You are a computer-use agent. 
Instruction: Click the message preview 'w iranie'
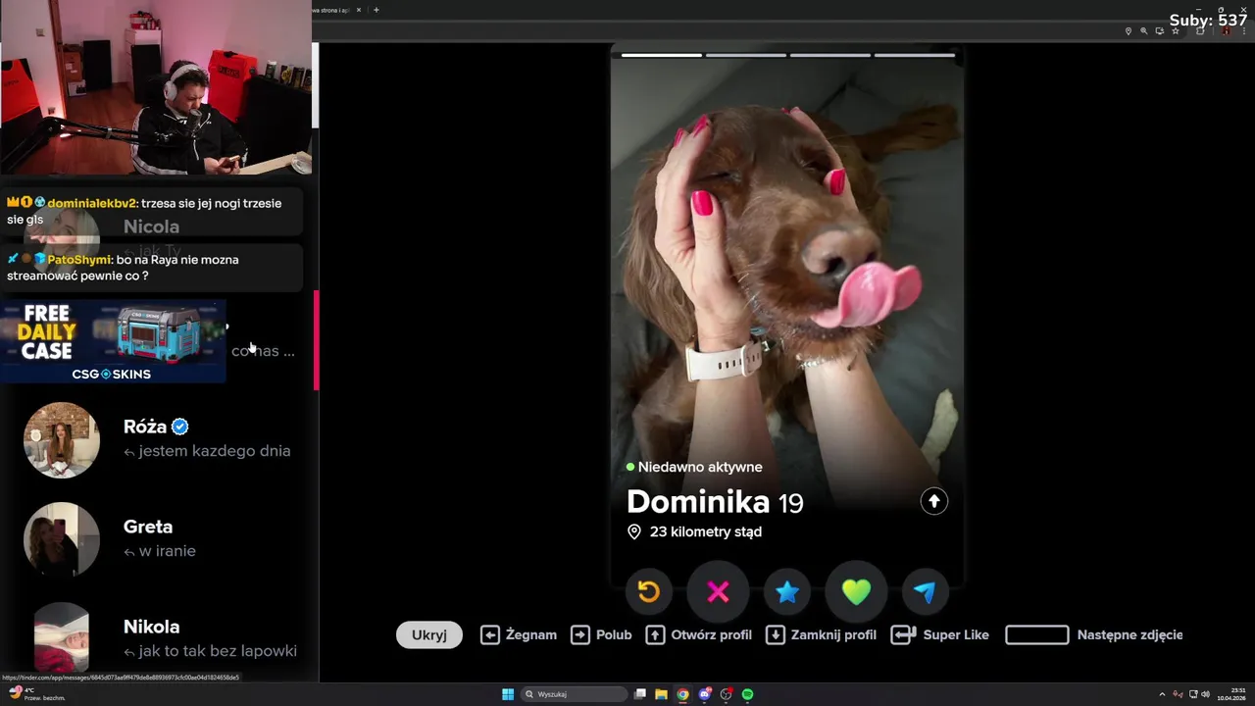(x=168, y=551)
